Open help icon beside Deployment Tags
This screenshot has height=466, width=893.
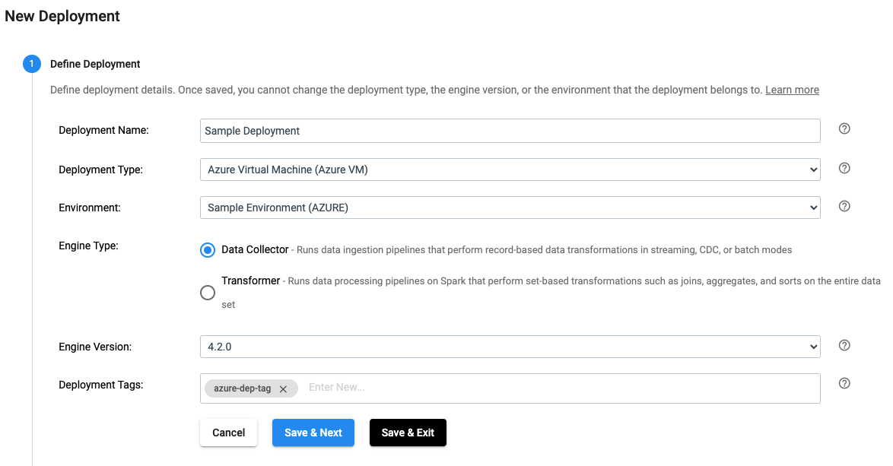coord(844,383)
